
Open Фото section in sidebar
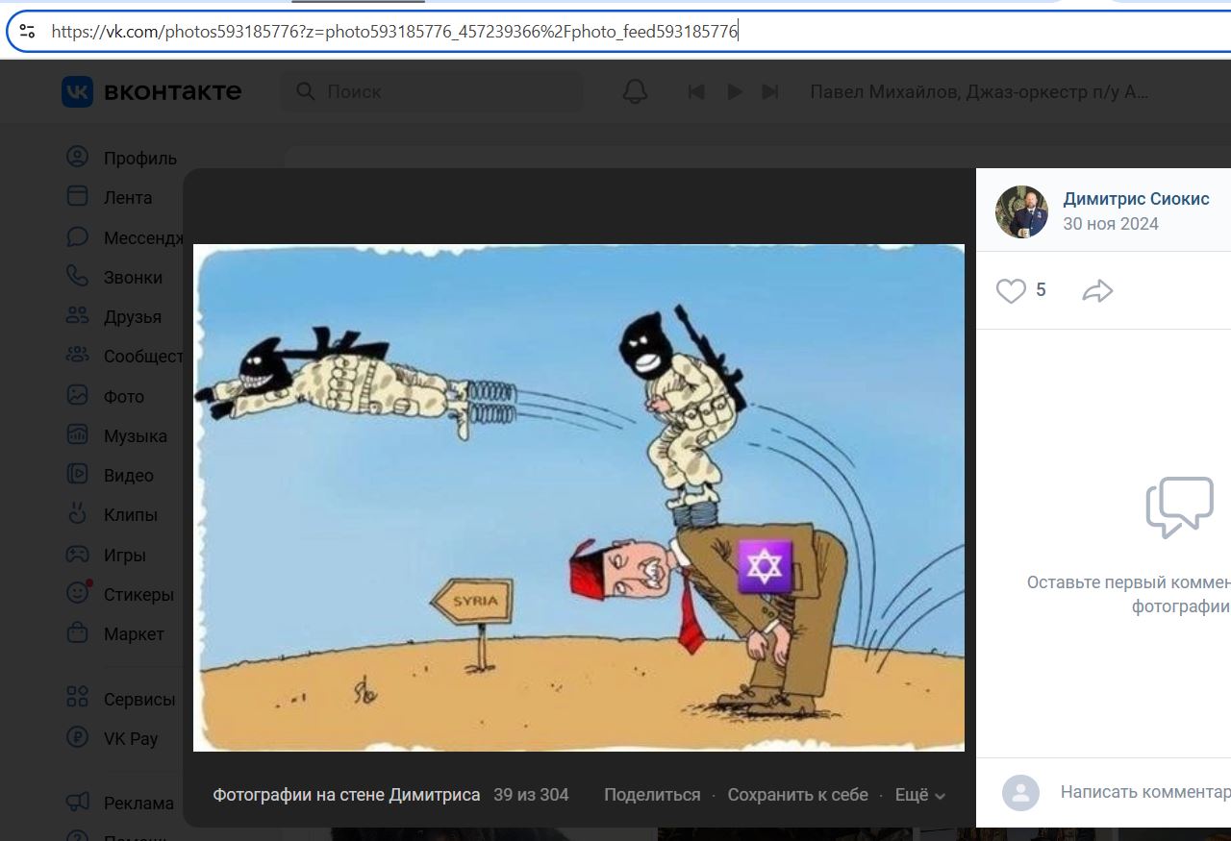click(105, 396)
